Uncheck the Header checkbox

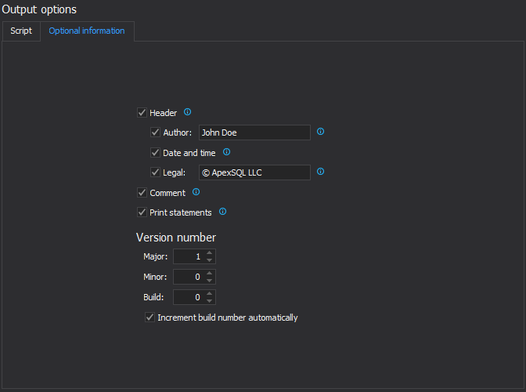[142, 113]
